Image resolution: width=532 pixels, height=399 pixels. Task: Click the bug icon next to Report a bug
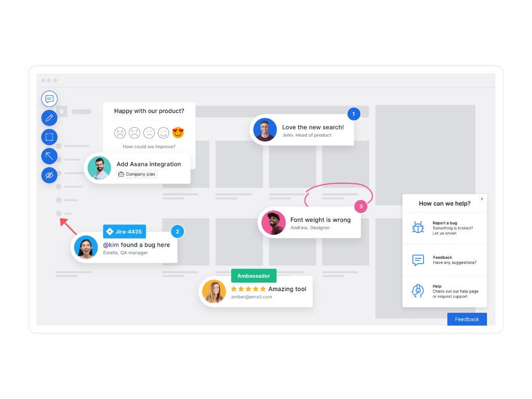click(418, 227)
